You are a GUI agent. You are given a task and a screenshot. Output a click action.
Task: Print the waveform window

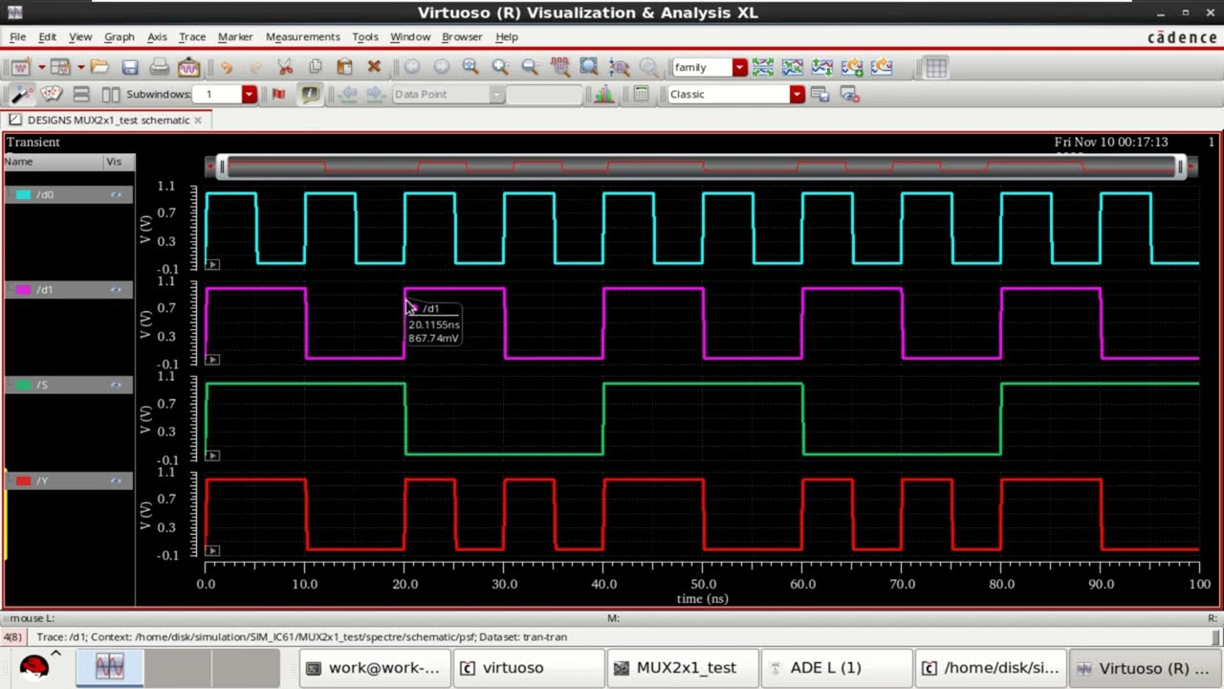click(160, 67)
